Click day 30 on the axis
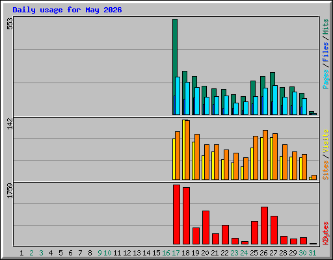333x260 pixels. coord(302,253)
